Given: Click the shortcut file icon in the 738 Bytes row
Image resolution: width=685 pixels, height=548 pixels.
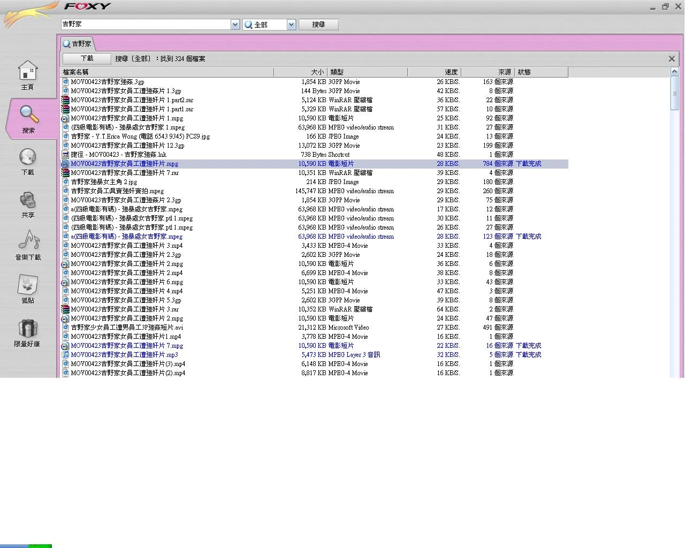Looking at the screenshot, I should pos(65,155).
